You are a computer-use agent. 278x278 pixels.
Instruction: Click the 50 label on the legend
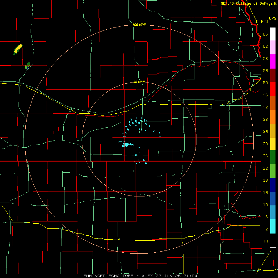(265, 83)
